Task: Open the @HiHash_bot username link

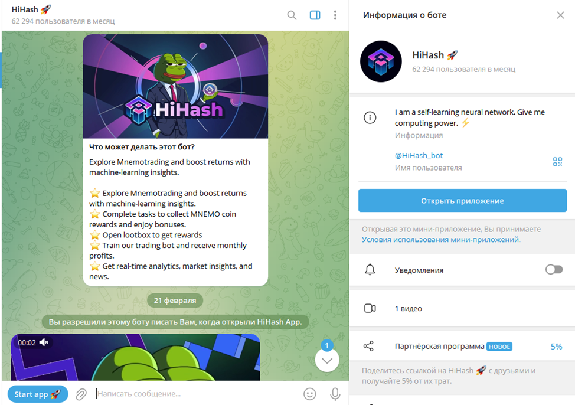Action: (419, 155)
